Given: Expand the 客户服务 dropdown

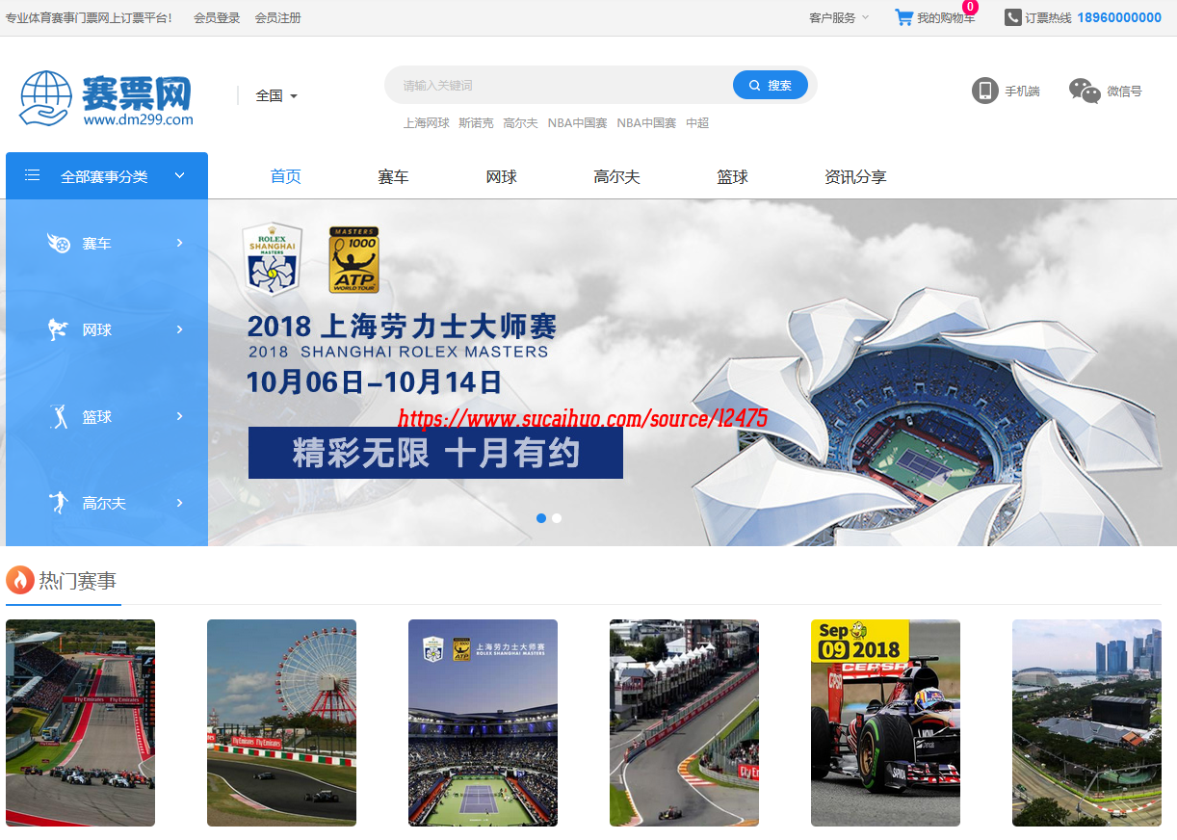Looking at the screenshot, I should [839, 17].
